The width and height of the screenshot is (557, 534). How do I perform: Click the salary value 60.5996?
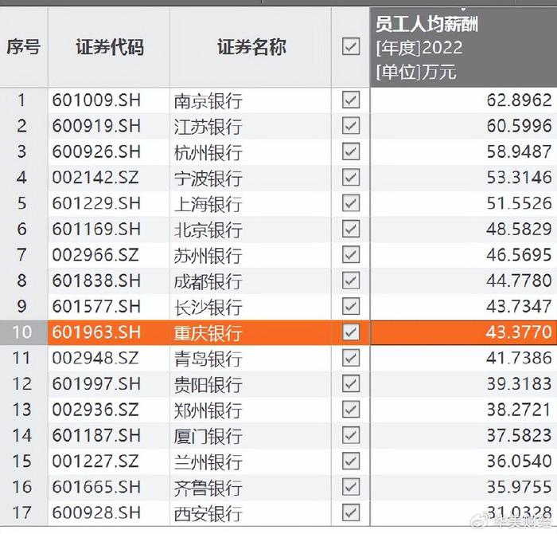tap(519, 126)
